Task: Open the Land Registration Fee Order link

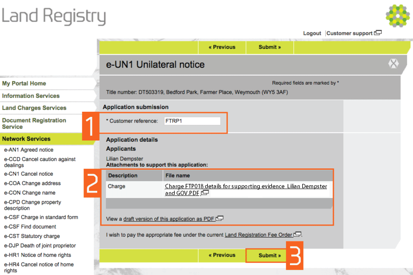Action: pos(259,235)
